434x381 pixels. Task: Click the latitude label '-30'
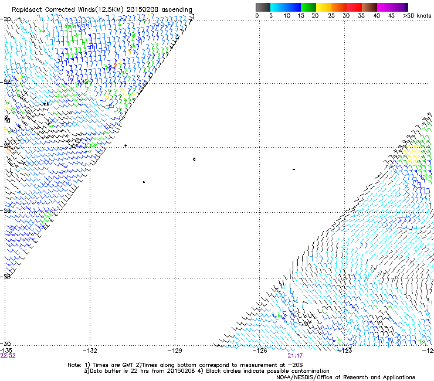pyautogui.click(x=5, y=343)
